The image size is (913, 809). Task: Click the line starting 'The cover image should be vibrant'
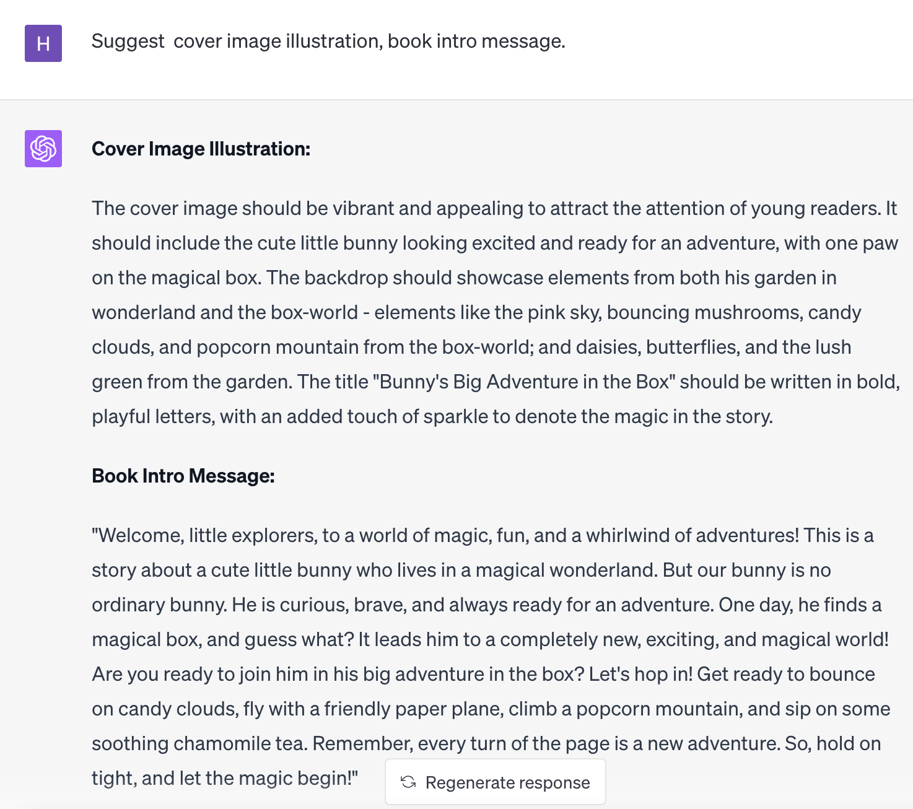[x=494, y=209]
